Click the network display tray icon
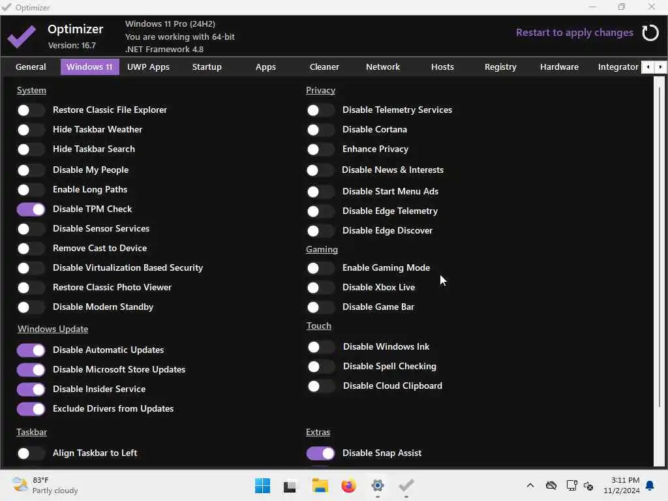Screen dimensions: 668x501 (x=571, y=485)
